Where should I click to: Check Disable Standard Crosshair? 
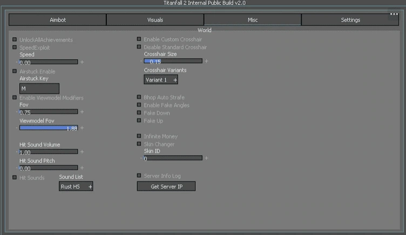[x=139, y=47]
